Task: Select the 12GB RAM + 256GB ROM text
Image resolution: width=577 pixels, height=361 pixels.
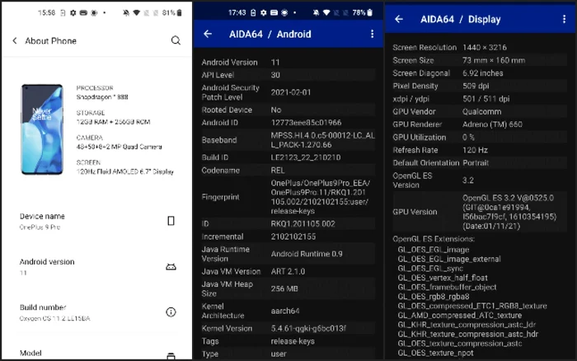Action: coord(114,122)
